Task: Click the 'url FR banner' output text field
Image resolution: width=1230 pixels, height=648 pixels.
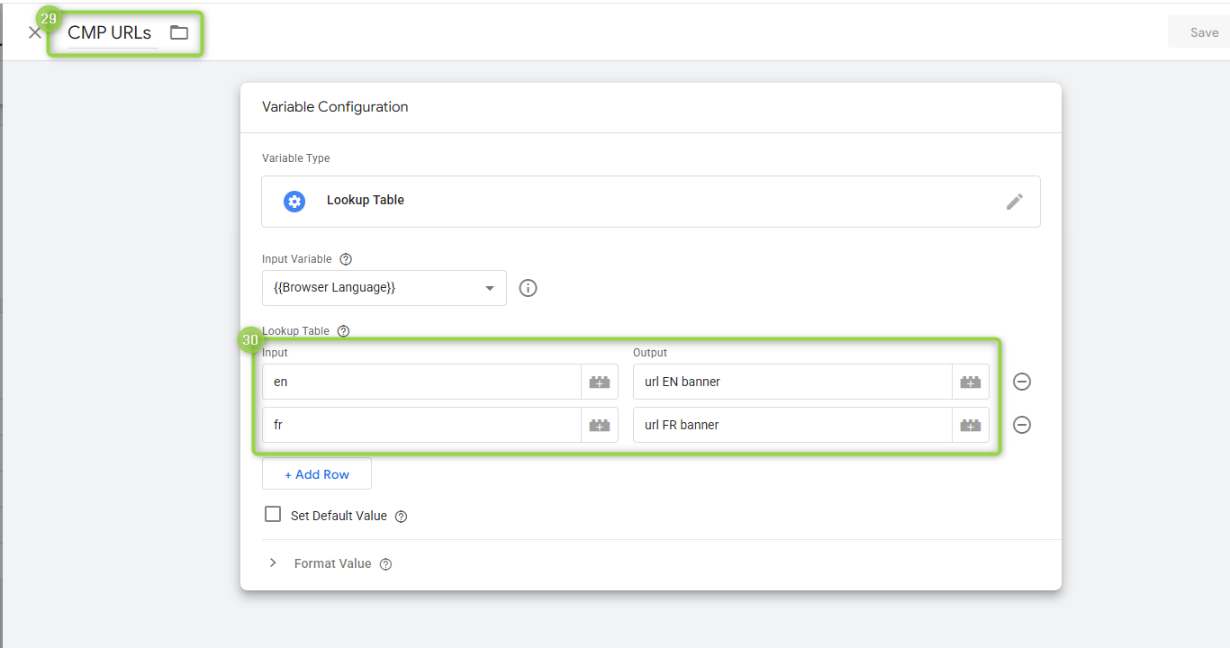Action: (792, 425)
